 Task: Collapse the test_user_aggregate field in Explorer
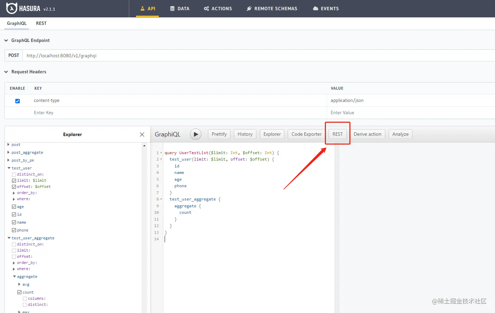pos(9,238)
